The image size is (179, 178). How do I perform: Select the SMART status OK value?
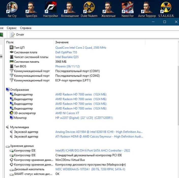point(57,174)
